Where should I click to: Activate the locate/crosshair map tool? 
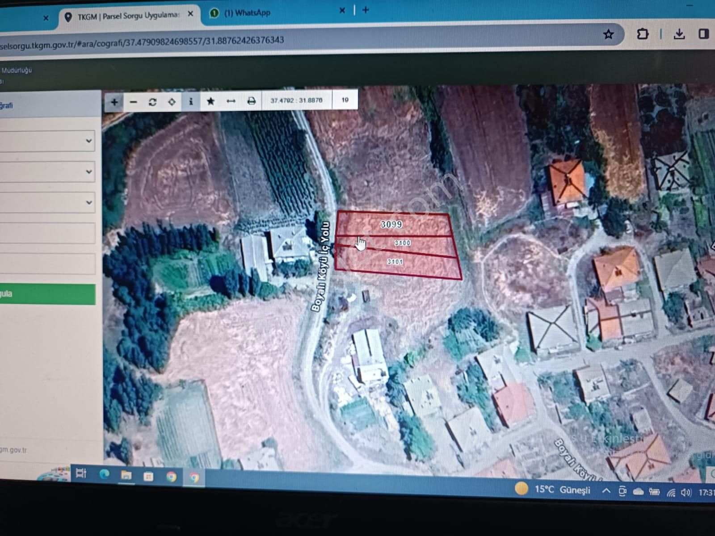(172, 102)
